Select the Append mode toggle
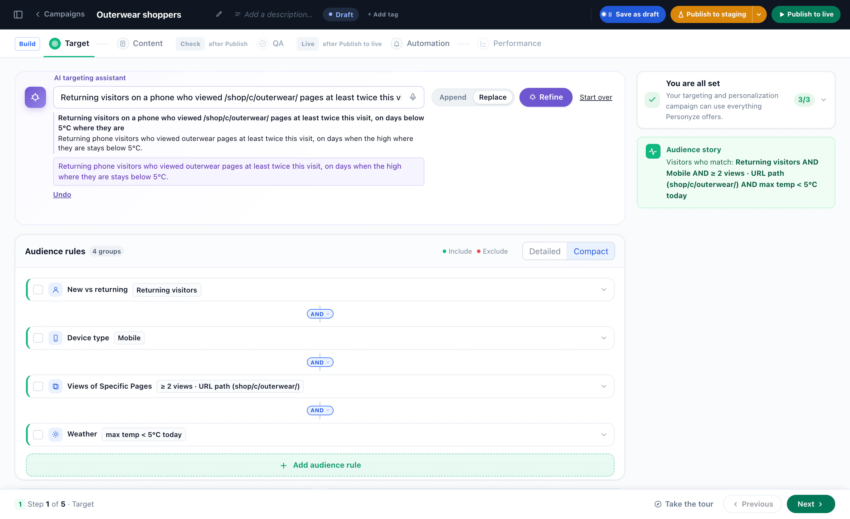Image resolution: width=850 pixels, height=519 pixels. (453, 97)
